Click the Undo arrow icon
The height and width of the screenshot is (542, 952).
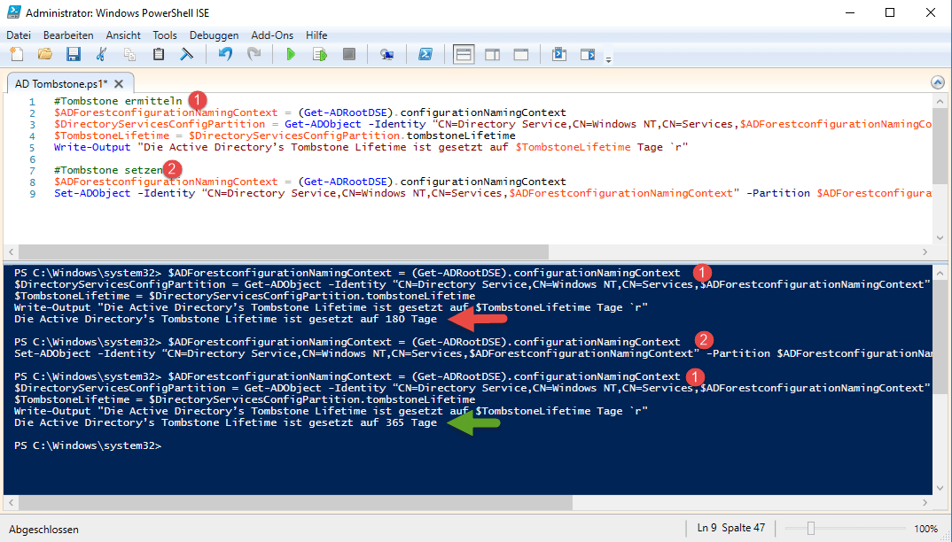click(225, 55)
